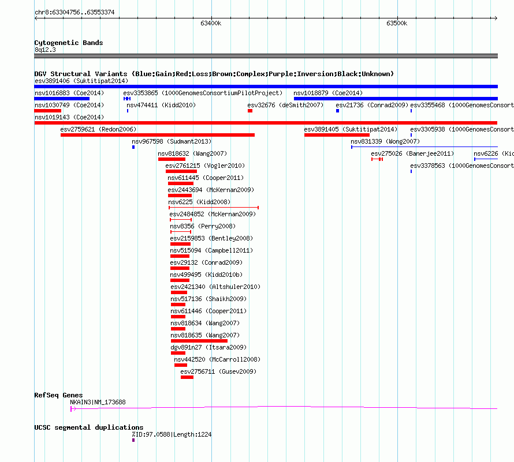Click the purple segmental duplication block

[133, 440]
